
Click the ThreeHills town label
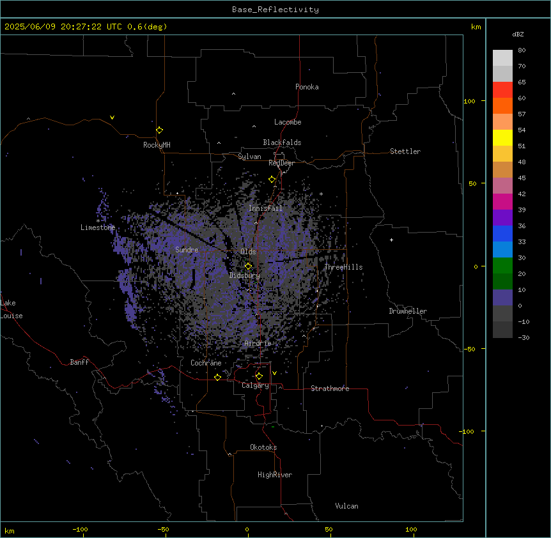point(343,267)
